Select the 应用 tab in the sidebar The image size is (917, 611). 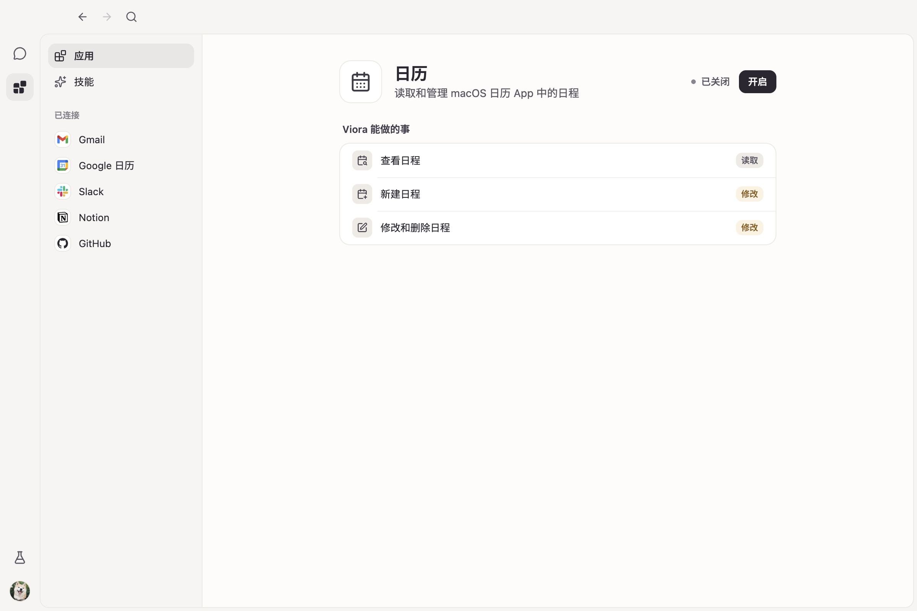click(121, 56)
